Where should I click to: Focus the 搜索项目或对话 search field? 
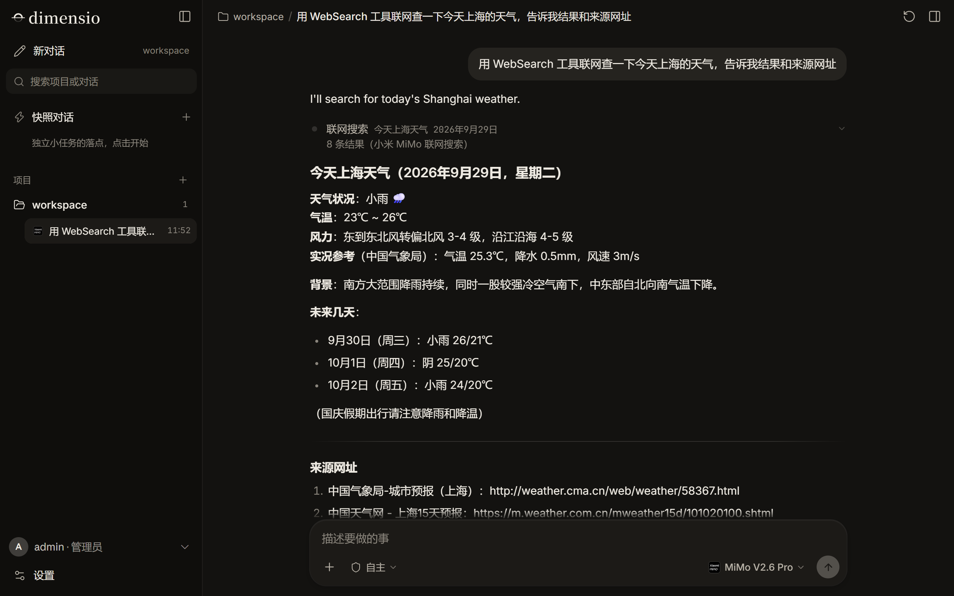tap(101, 82)
